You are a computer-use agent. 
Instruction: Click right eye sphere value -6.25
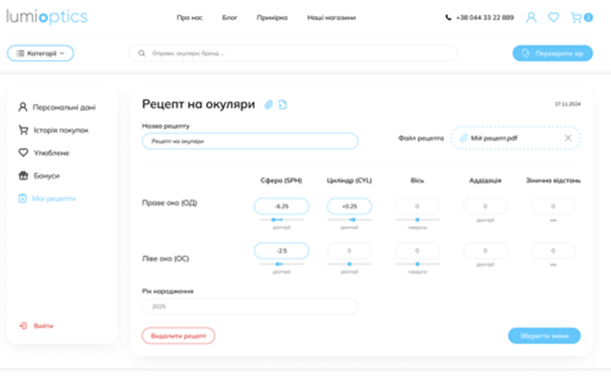282,206
